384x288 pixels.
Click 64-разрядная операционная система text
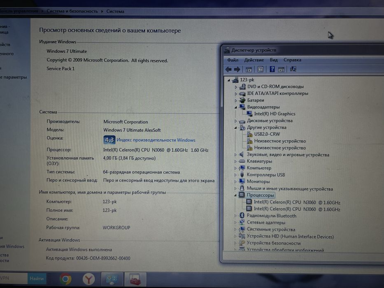pos(141,172)
